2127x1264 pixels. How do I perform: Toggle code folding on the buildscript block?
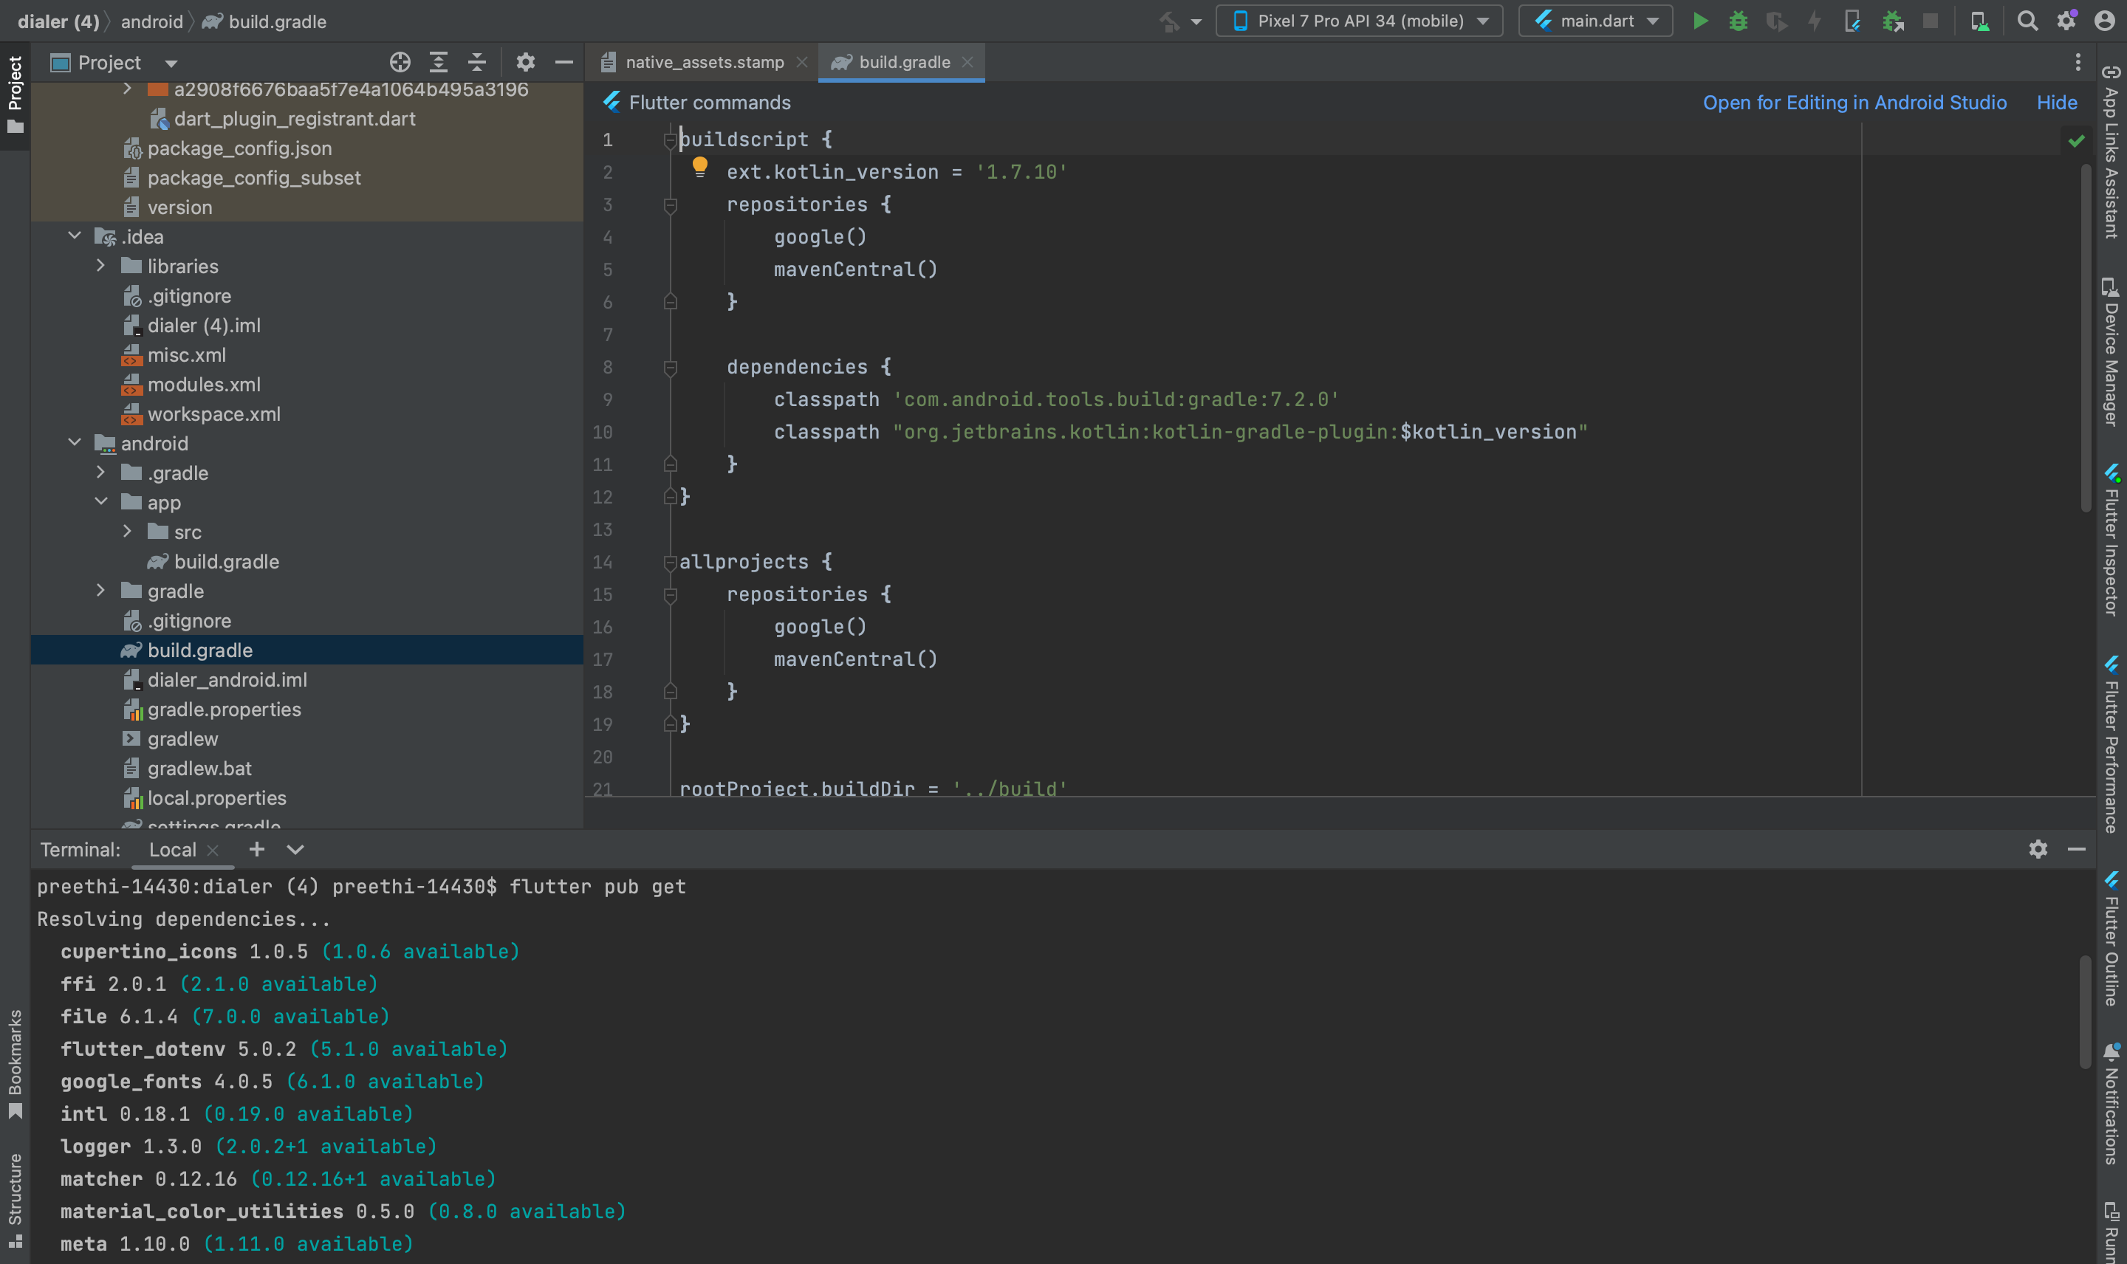coord(671,140)
